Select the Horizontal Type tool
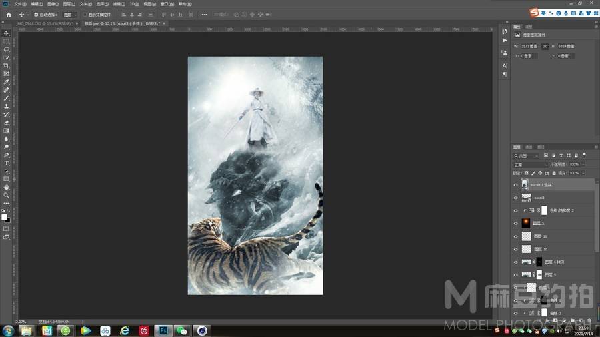The height and width of the screenshot is (337, 600). pyautogui.click(x=6, y=163)
